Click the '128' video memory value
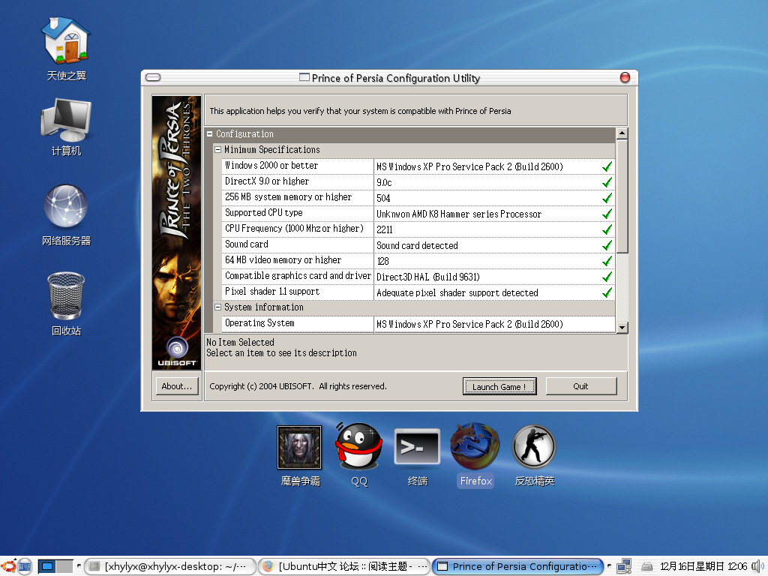The width and height of the screenshot is (768, 576). [494, 260]
